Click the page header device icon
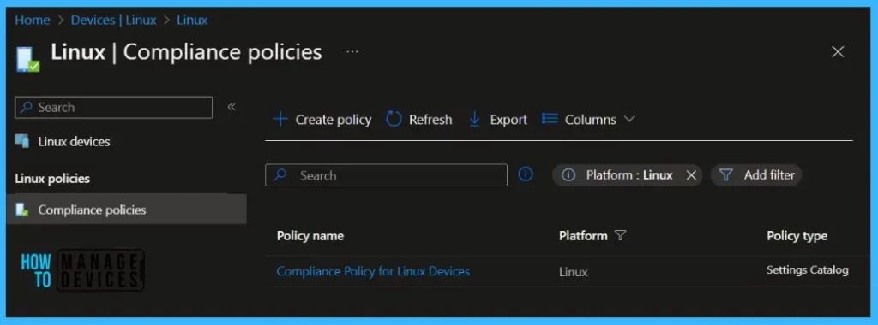This screenshot has width=878, height=325. (27, 59)
